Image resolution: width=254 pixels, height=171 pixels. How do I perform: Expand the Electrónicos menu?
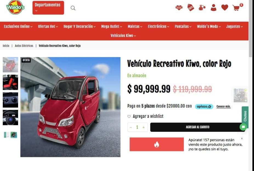coord(159,27)
